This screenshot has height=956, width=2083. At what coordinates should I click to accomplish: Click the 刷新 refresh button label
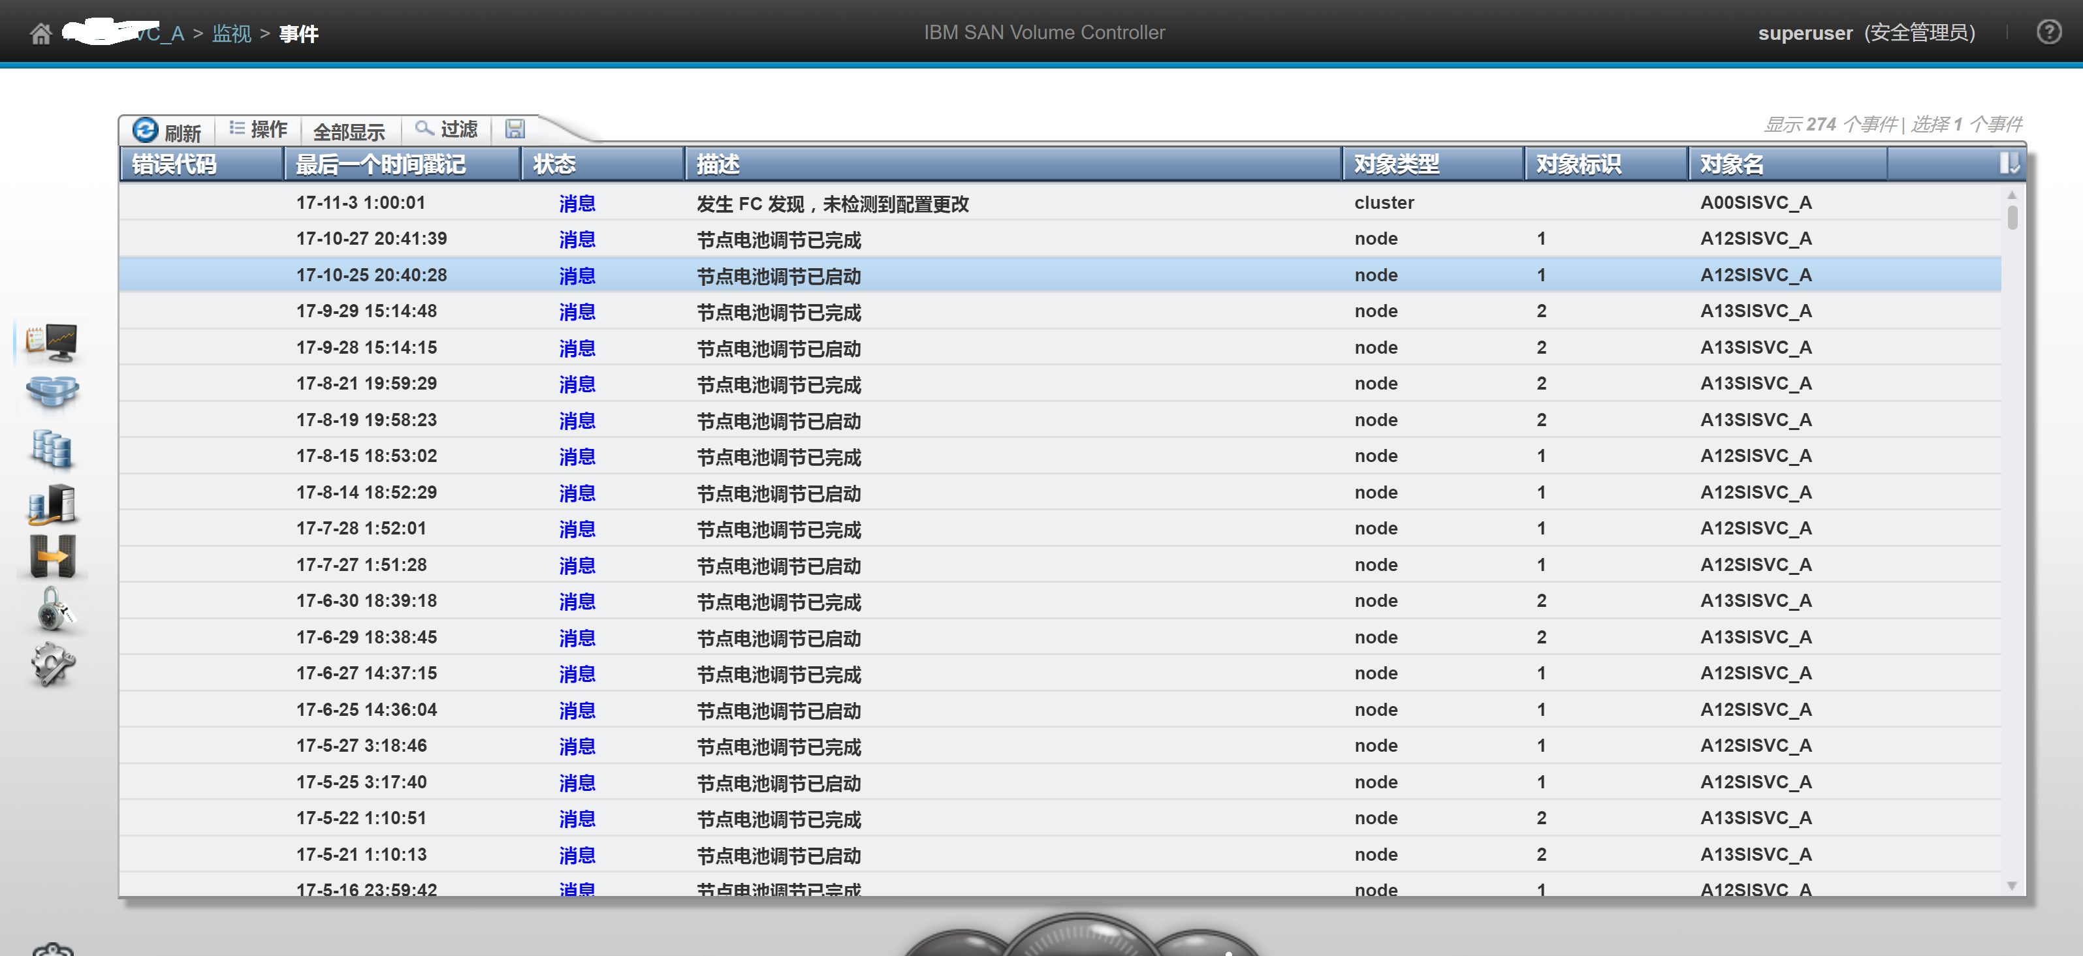point(183,132)
